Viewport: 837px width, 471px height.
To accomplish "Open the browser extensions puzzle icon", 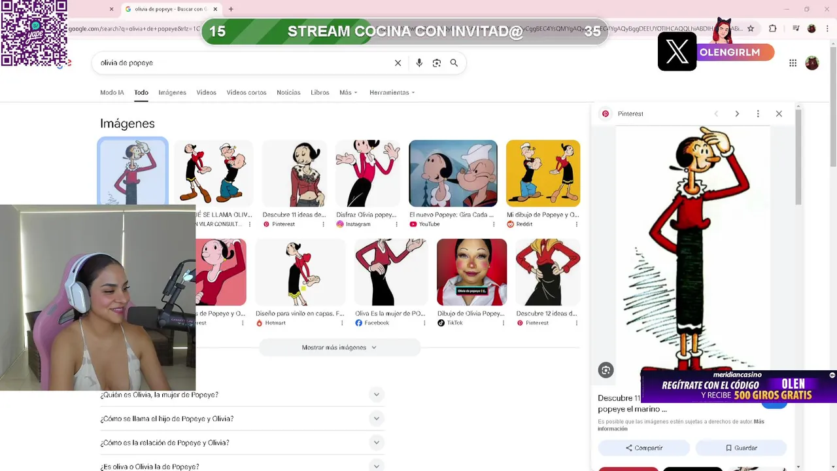I will tap(773, 29).
